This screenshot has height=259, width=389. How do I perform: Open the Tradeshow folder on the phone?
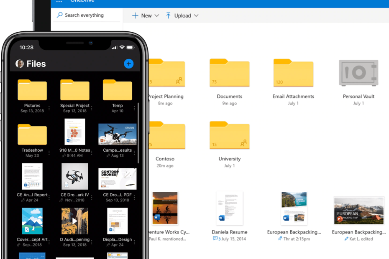point(32,135)
